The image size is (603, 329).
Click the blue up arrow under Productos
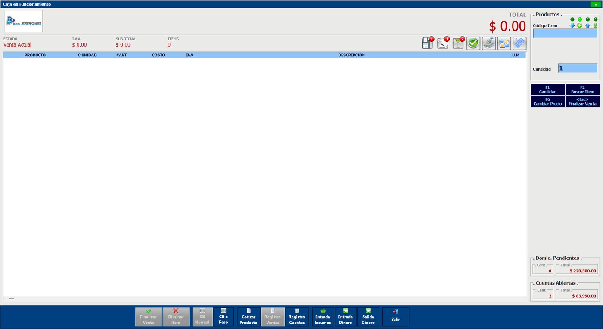(x=587, y=25)
